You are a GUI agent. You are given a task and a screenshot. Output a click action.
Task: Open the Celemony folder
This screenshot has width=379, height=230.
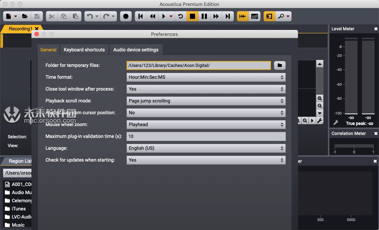coord(19,200)
